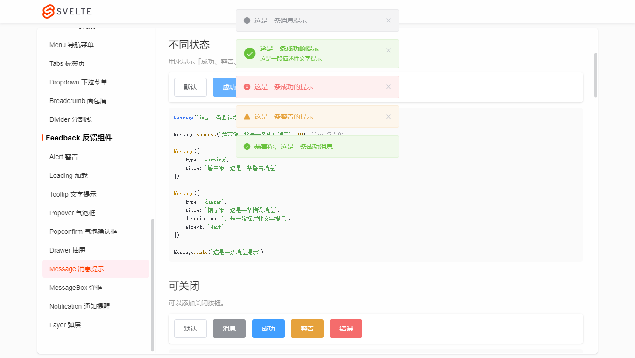Click the info icon on the gray message toast
This screenshot has height=358, width=635.
click(x=246, y=20)
